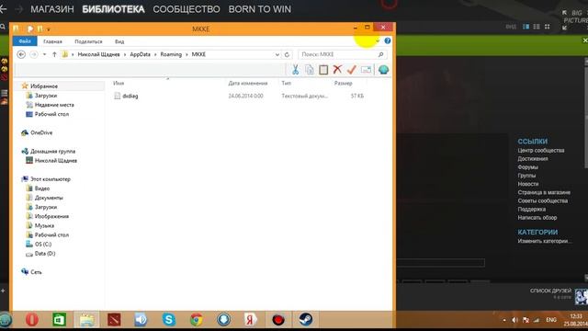Switch Steam library to list view icon
The height and width of the screenshot is (331, 588).
click(x=537, y=27)
